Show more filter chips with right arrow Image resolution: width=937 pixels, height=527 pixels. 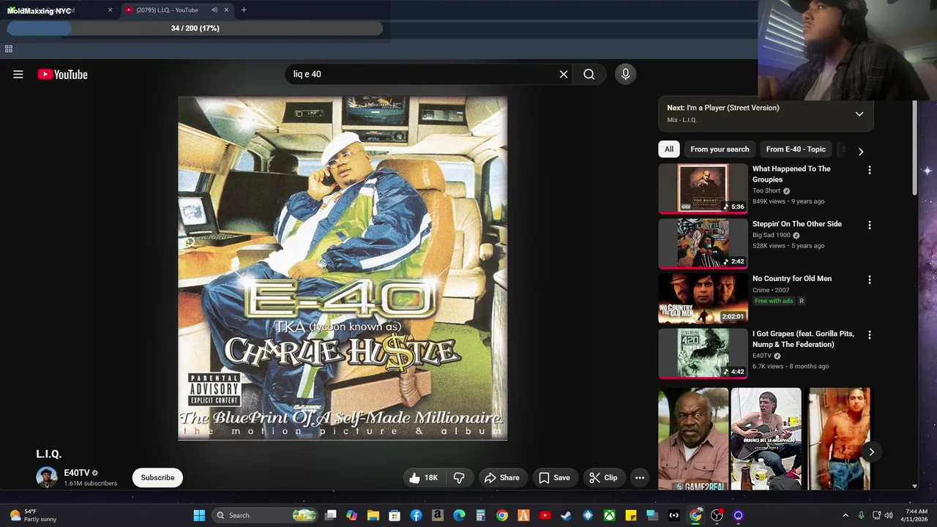tap(861, 152)
